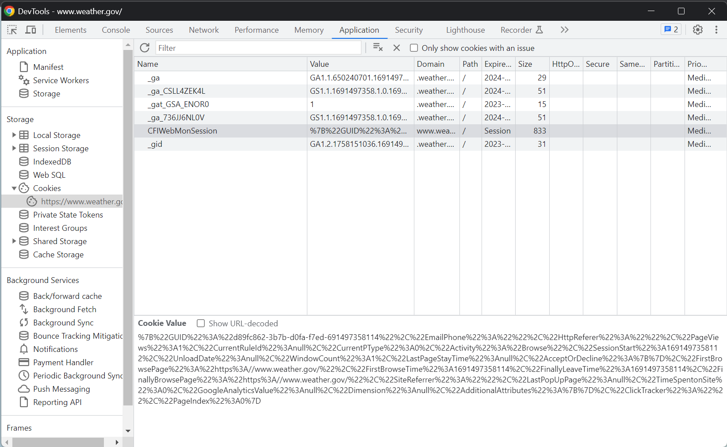Select the _gat_GSA_ENOR0 cookie row
Viewport: 727px width, 447px height.
pyautogui.click(x=430, y=104)
